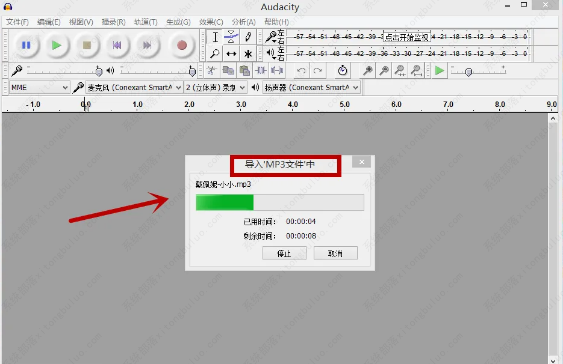Viewport: 563px width, 364px height.
Task: Open the 文件(F) menu
Action: (x=17, y=22)
